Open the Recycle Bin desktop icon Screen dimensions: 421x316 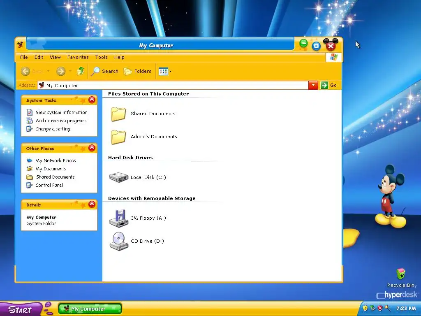tap(401, 274)
